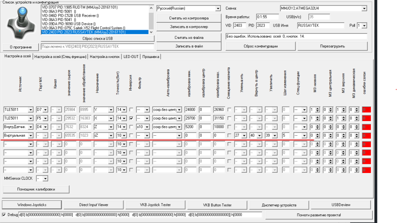Switch to the Настройка кнопок tab
Viewport: 397px width, 223px height.
(105, 57)
